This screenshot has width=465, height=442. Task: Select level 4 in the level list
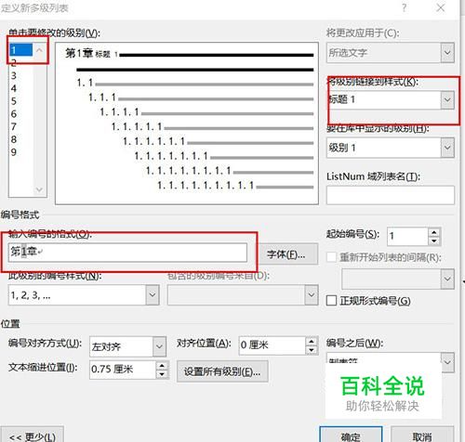click(14, 88)
